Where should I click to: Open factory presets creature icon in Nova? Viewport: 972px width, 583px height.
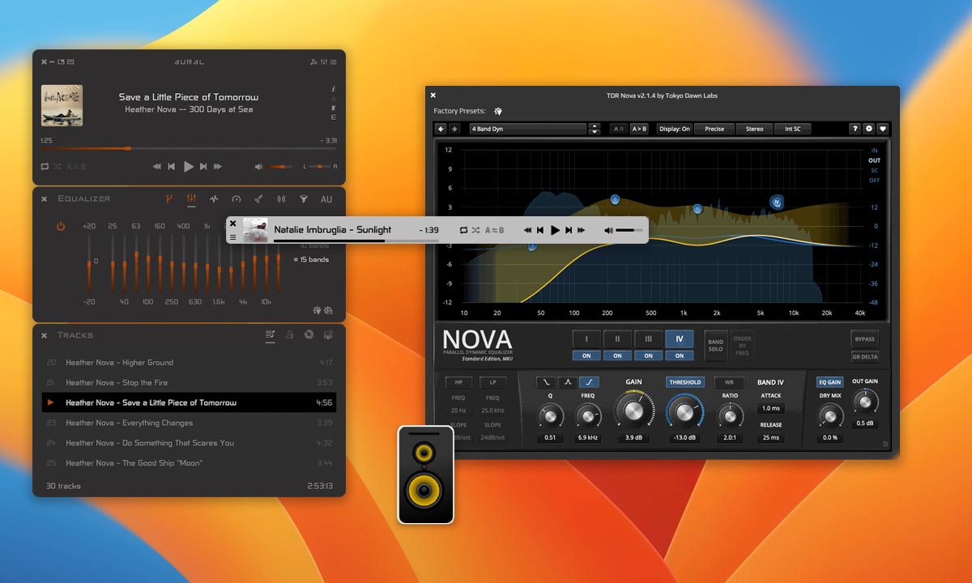pyautogui.click(x=499, y=111)
